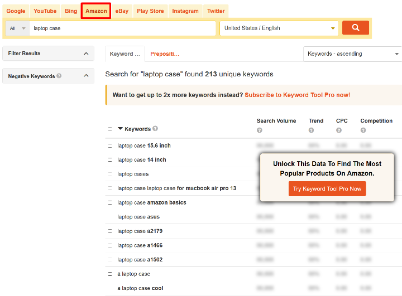The image size is (402, 296).
Task: Tick checkbox for 'laptop case 15.6 inch'
Action: click(x=110, y=145)
